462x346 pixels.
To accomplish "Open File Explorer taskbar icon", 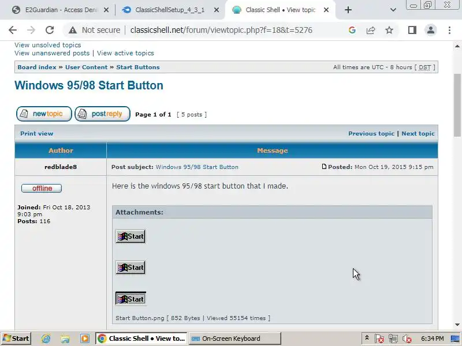I will (x=65, y=339).
